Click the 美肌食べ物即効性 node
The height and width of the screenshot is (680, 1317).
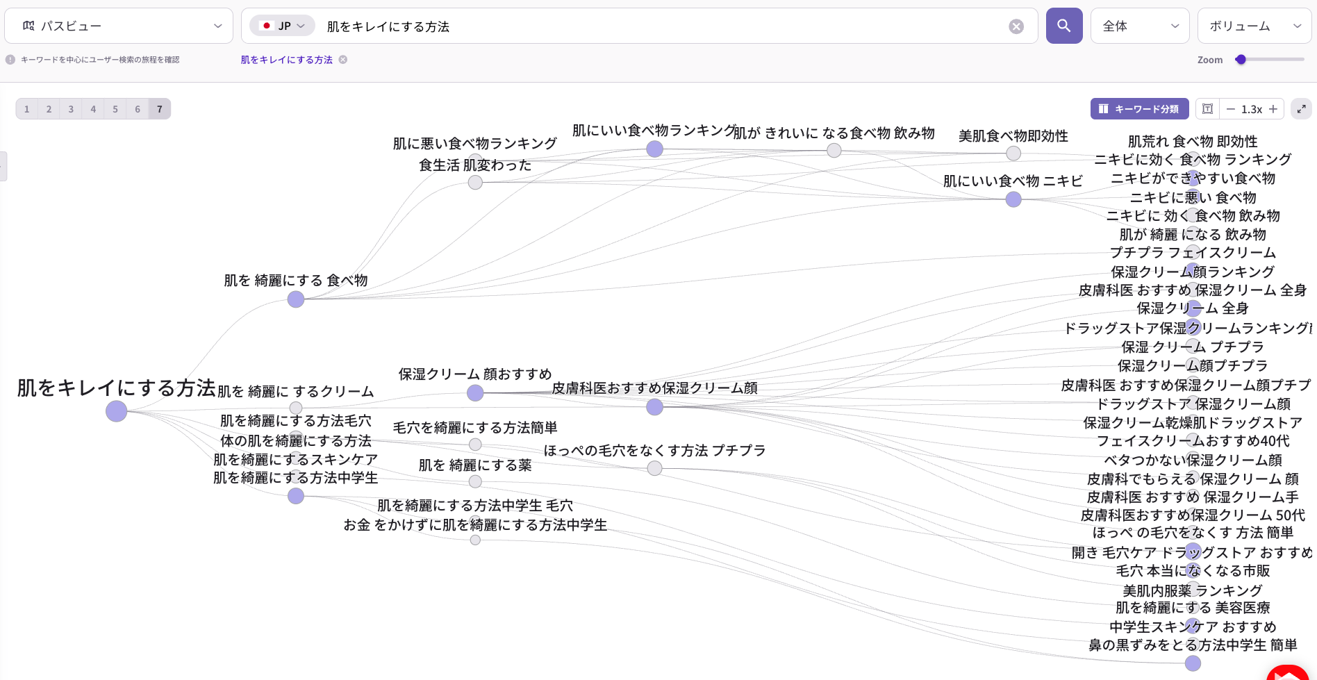(x=1013, y=154)
